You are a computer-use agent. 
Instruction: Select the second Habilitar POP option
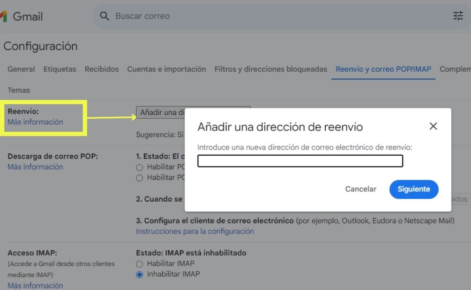click(x=139, y=177)
